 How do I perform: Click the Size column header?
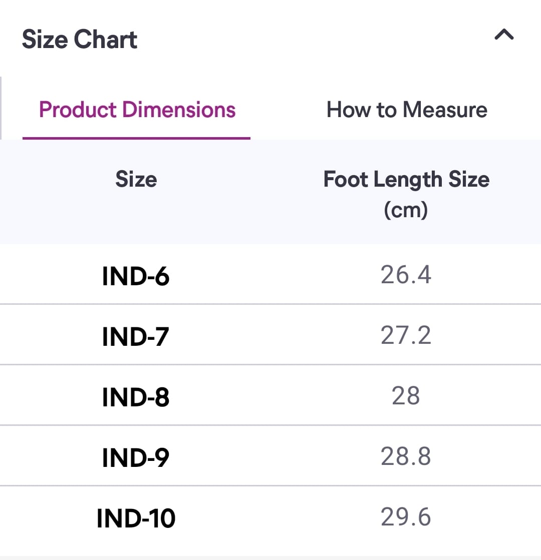(x=136, y=179)
